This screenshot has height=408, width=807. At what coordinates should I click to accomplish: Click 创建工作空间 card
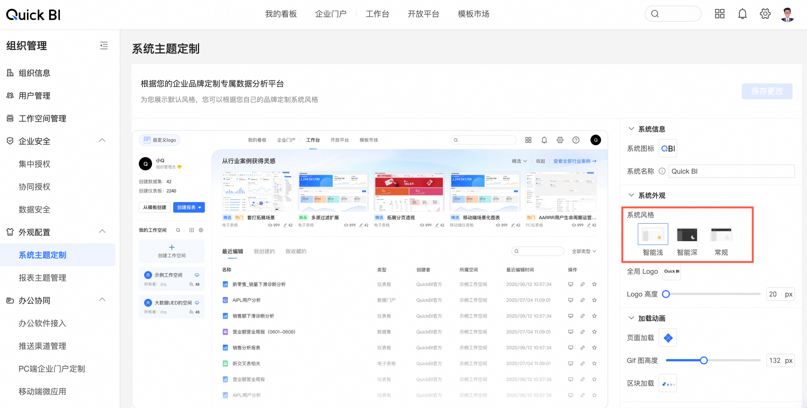172,251
